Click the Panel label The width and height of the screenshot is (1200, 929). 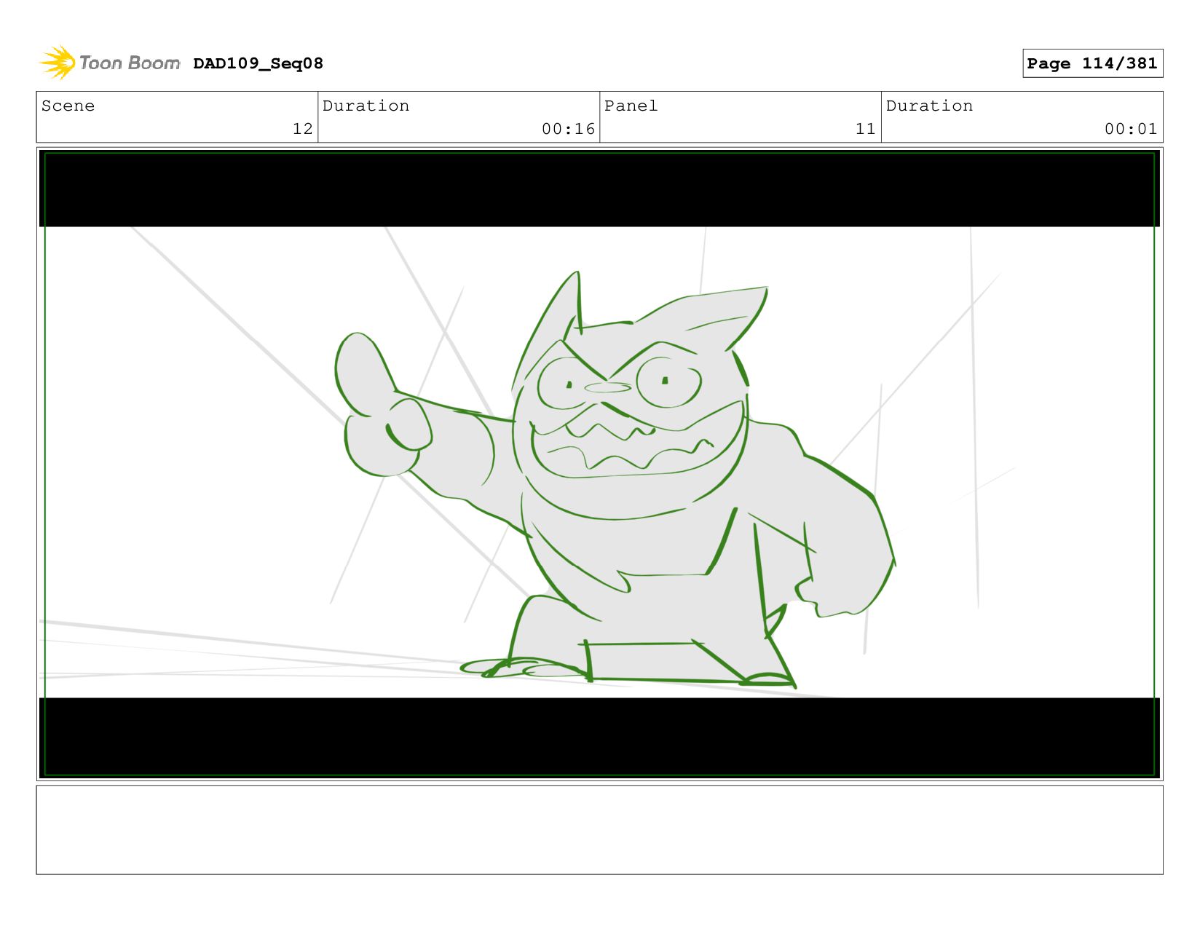631,106
